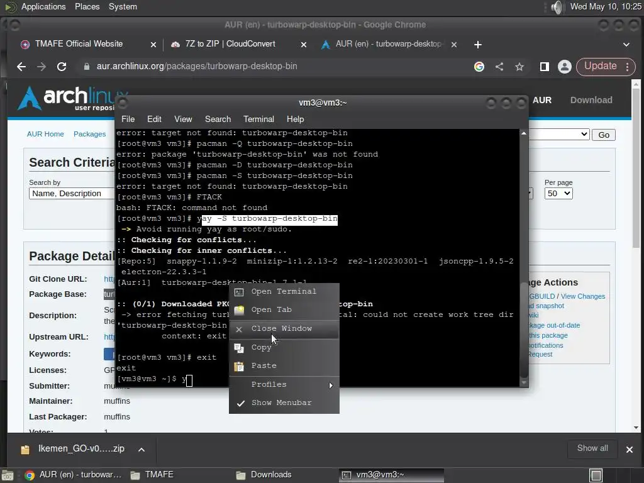644x483 pixels.
Task: Open the Packages link
Action: [89, 134]
